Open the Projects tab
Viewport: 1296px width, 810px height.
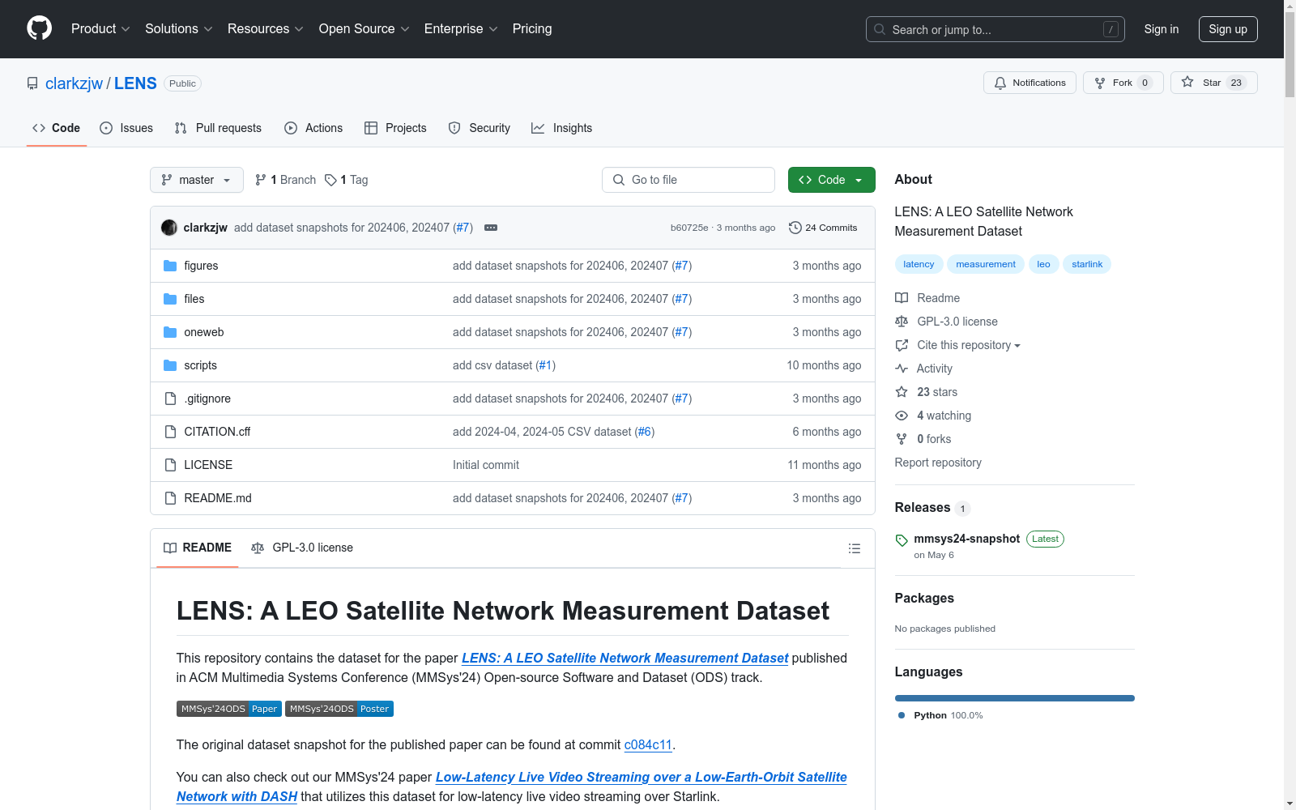tap(395, 128)
